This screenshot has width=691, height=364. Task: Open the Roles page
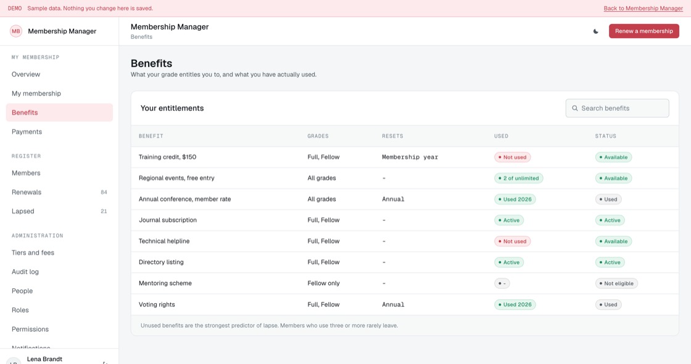(x=59, y=310)
